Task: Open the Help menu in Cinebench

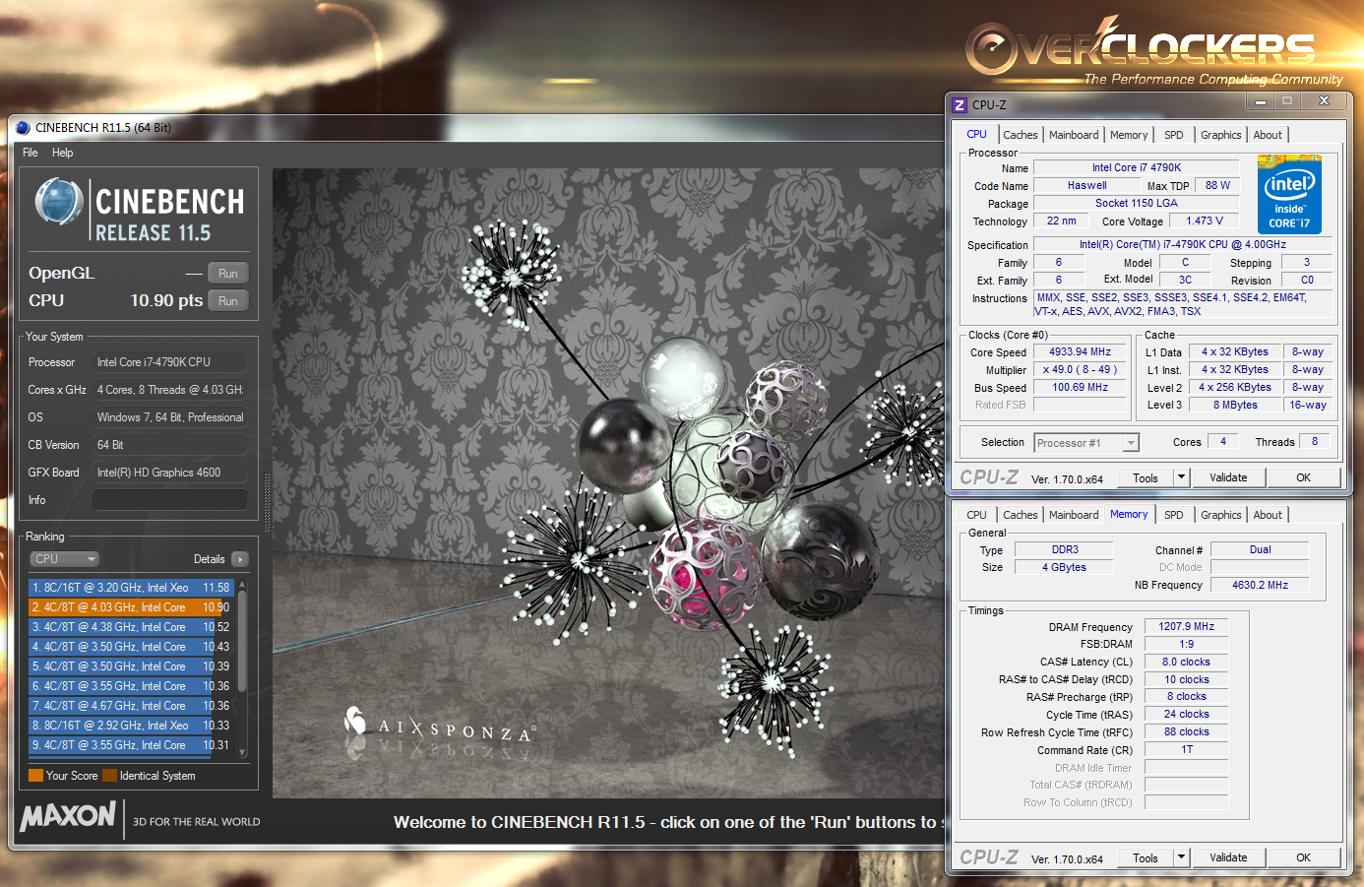Action: pyautogui.click(x=63, y=153)
